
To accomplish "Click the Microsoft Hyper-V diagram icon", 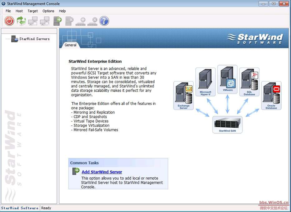I will (x=205, y=82).
